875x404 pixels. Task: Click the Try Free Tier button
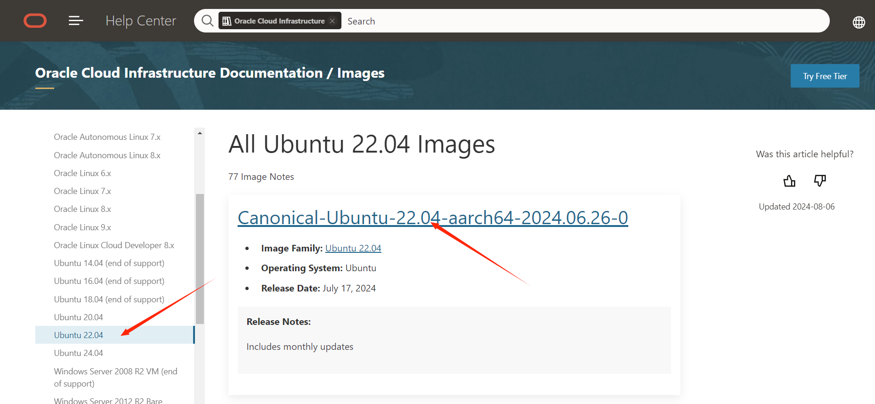click(825, 76)
